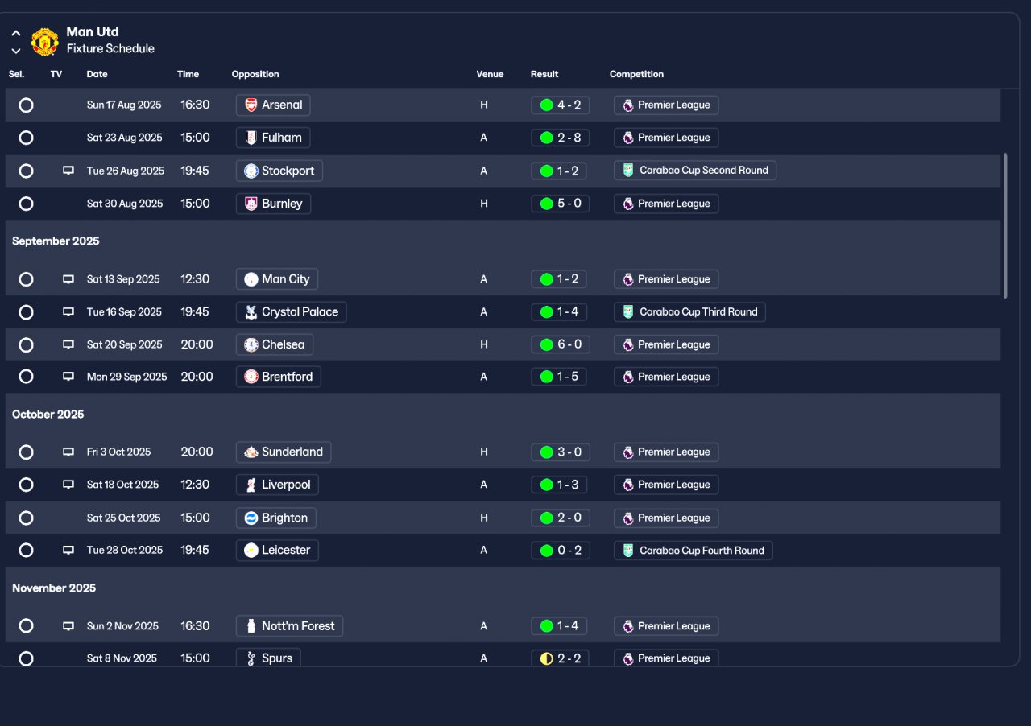Open the 0 - 2 result against Leicester
The width and height of the screenshot is (1031, 726).
[561, 550]
